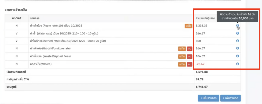Edit the Room rate 106 item

(x=188, y=26)
